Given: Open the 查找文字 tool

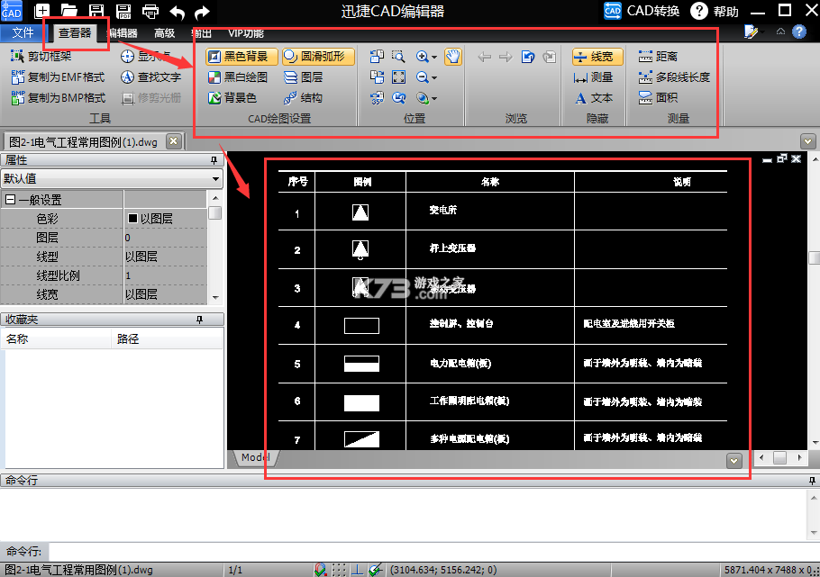Looking at the screenshot, I should [x=150, y=77].
